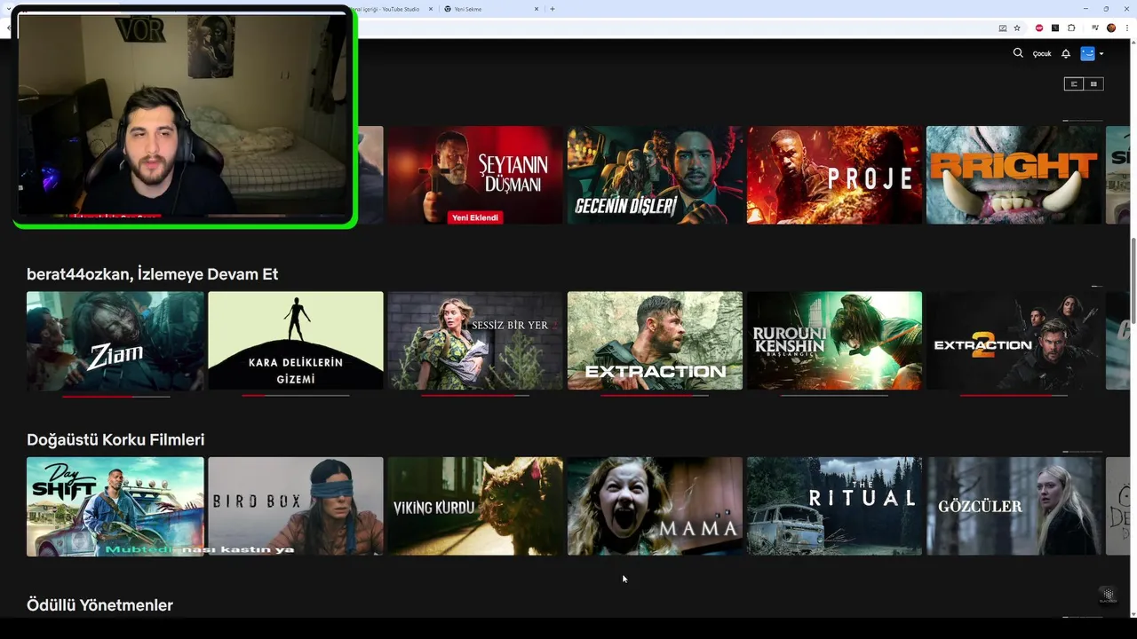The width and height of the screenshot is (1137, 639).
Task: Switch to YouTube Studio tab
Action: tap(387, 9)
